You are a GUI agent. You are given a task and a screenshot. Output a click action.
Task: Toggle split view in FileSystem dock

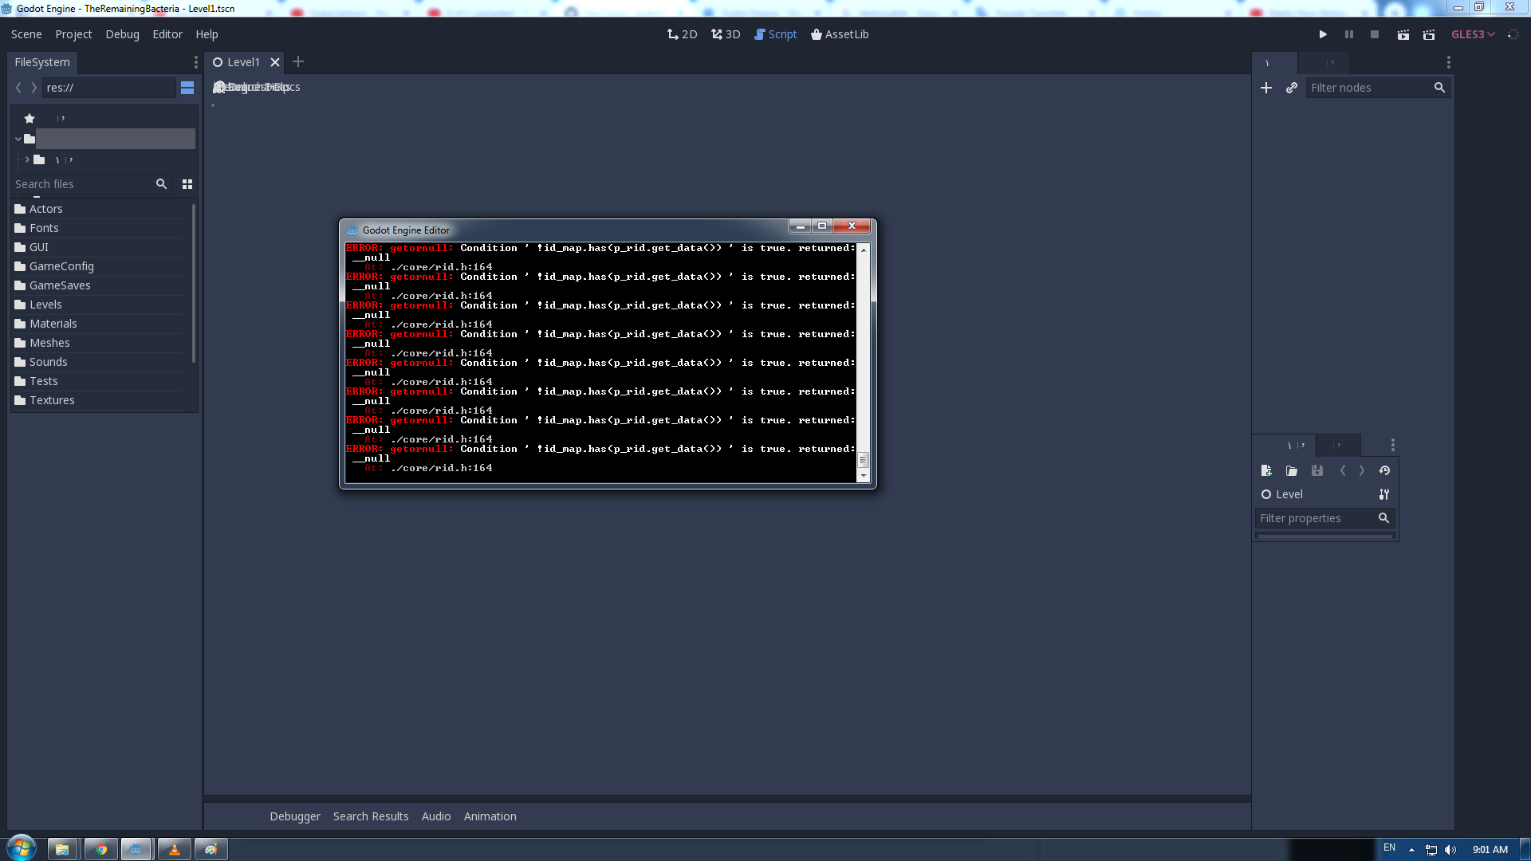[x=187, y=88]
